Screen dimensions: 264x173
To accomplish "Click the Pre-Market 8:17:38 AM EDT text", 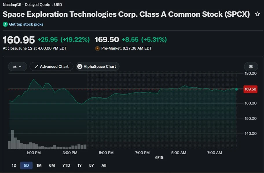I will pyautogui.click(x=126, y=48).
